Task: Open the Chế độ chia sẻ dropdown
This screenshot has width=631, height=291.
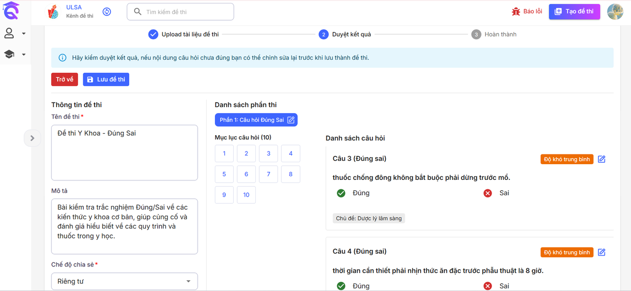Action: point(124,281)
